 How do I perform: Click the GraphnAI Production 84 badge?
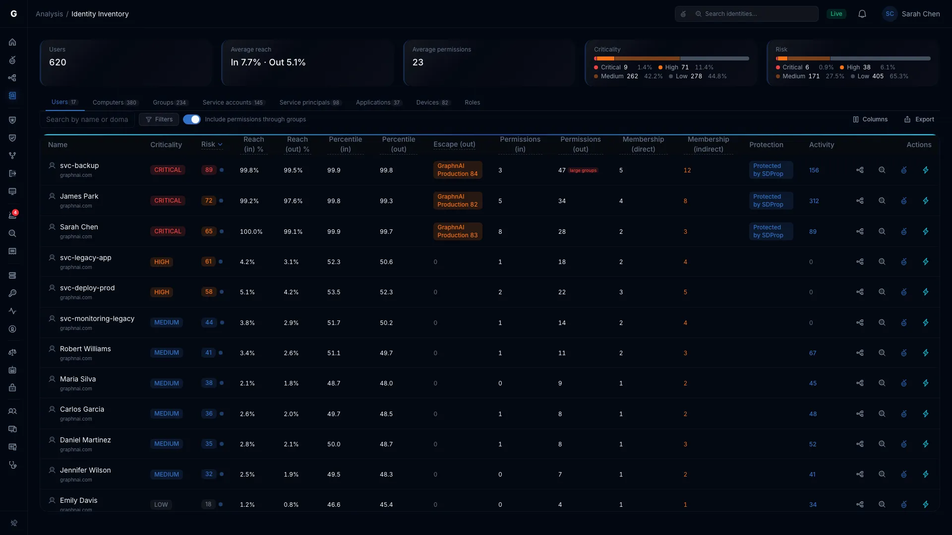point(457,170)
